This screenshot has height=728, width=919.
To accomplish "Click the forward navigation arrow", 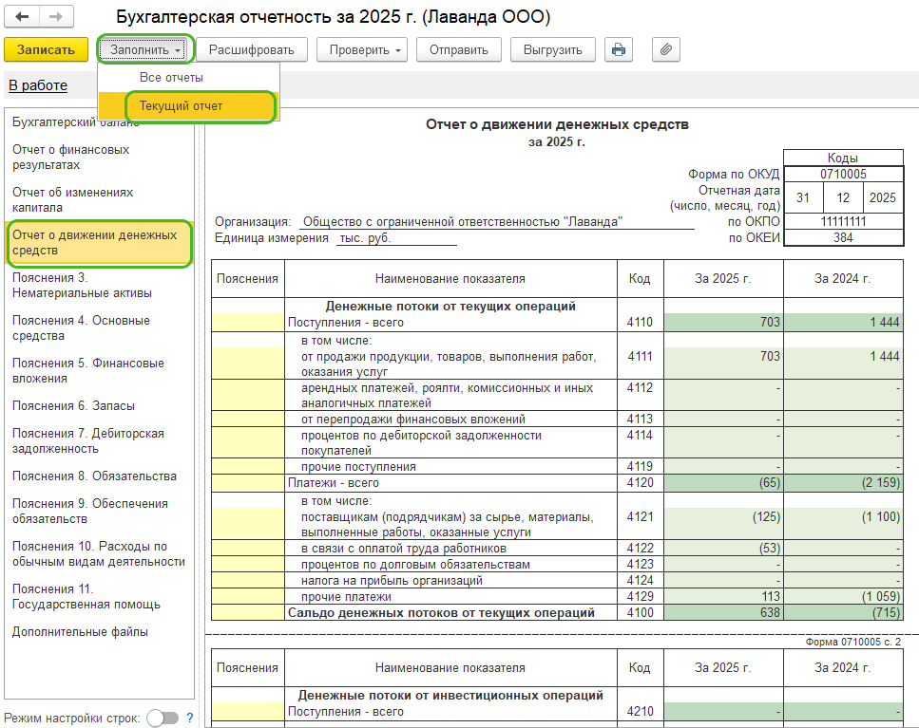I will point(56,17).
